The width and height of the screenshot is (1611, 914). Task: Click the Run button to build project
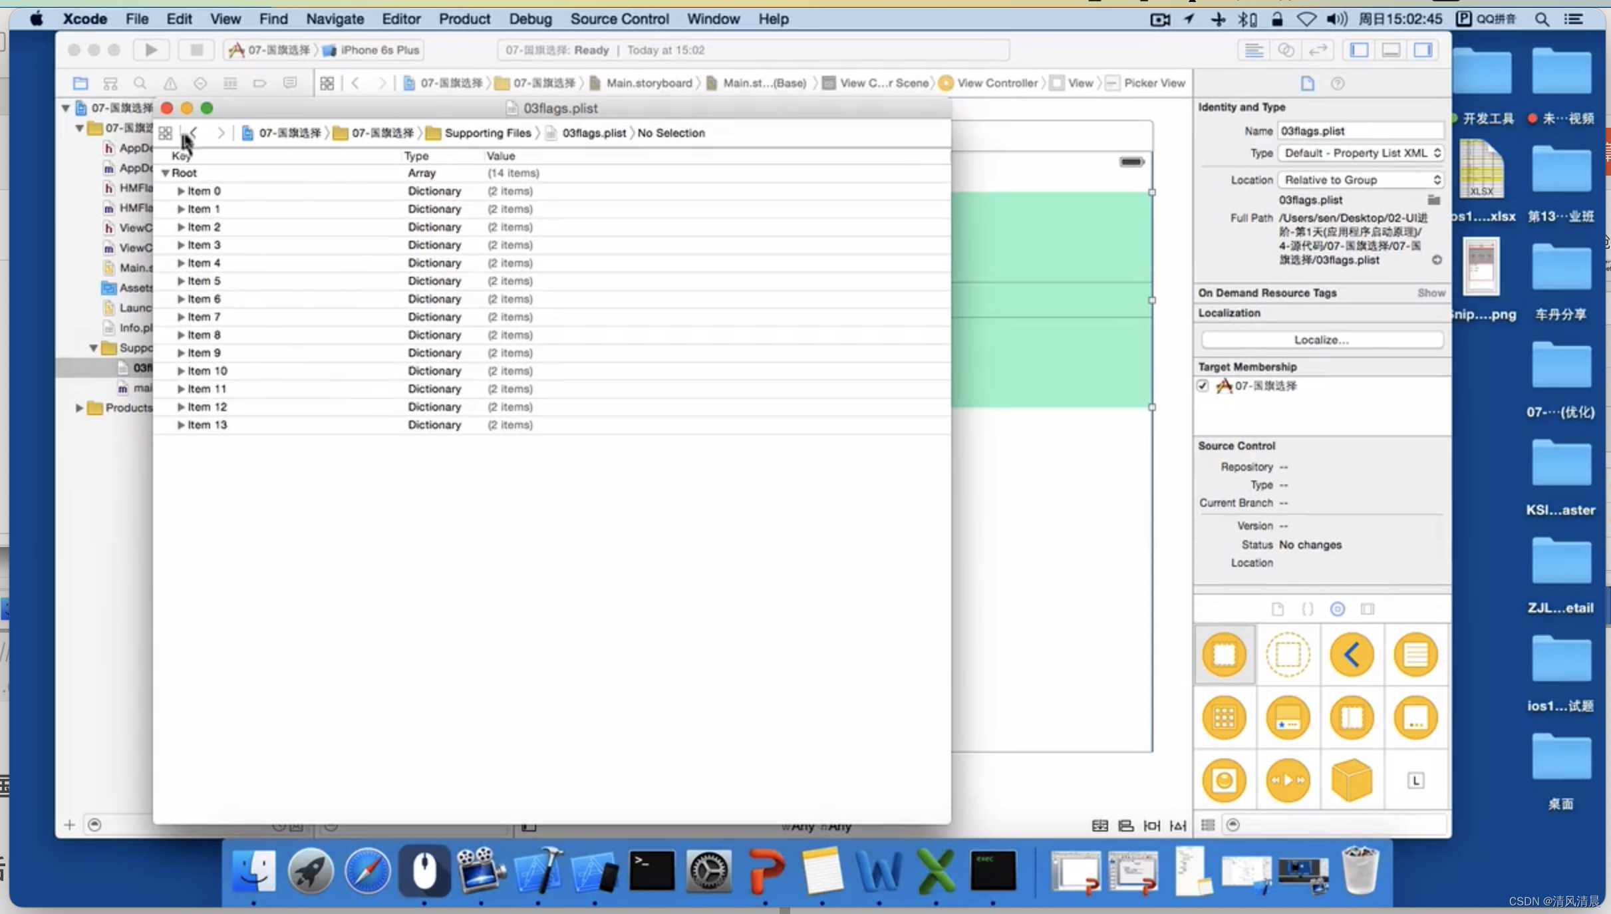pos(152,49)
